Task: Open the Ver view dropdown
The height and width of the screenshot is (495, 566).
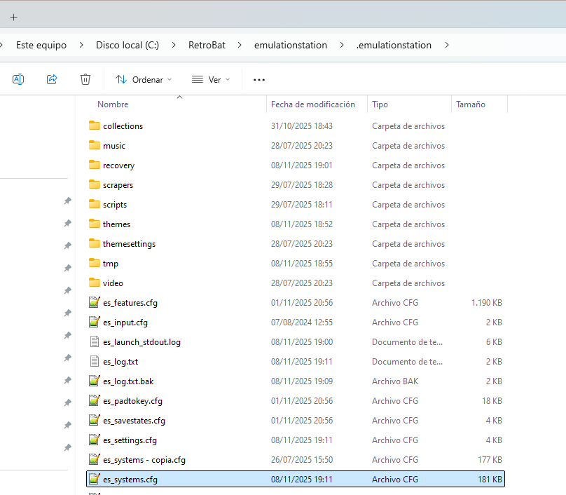Action: click(x=210, y=80)
